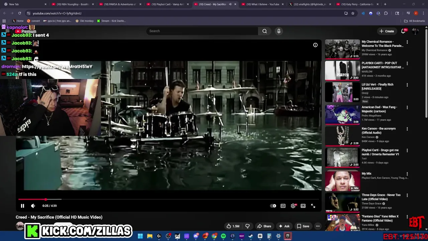Toggle closed captions on the player
This screenshot has width=428, height=241.
(283, 206)
